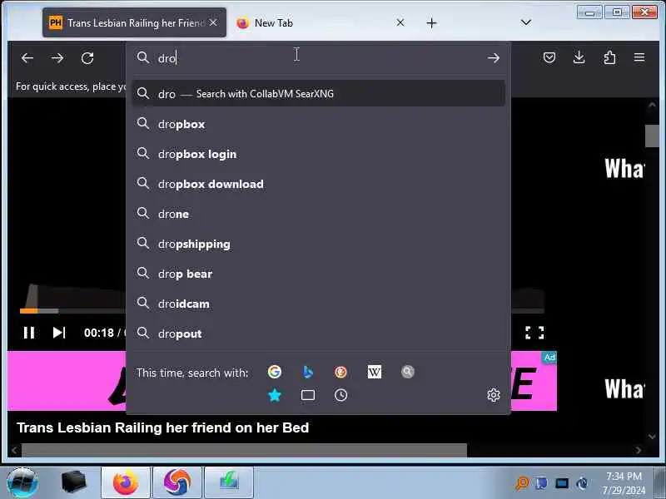Open Firefox from the taskbar
This screenshot has height=499, width=666.
pos(126,482)
